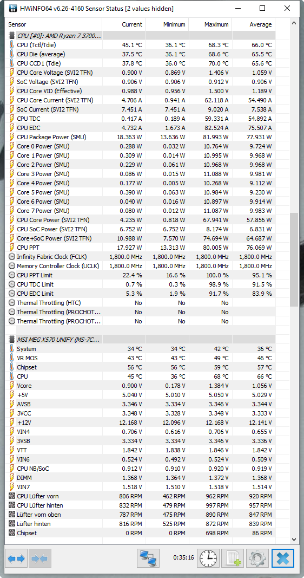
Task: Click the Maximum column header
Action: [x=210, y=25]
